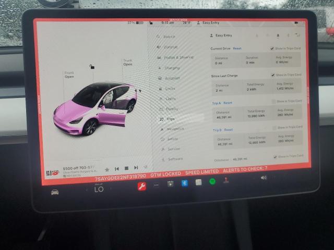
Task: Tap the radio station logo thumbnail
Action: (x=53, y=173)
